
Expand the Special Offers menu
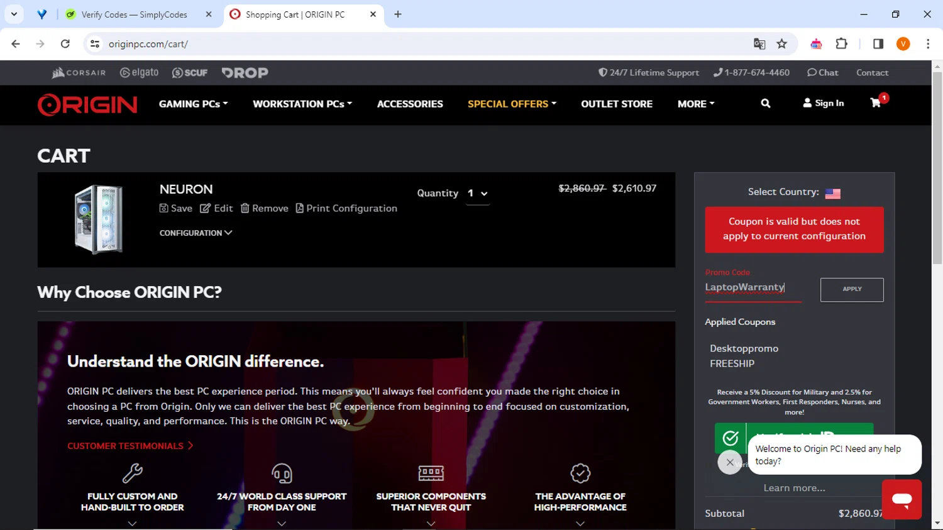pyautogui.click(x=512, y=104)
